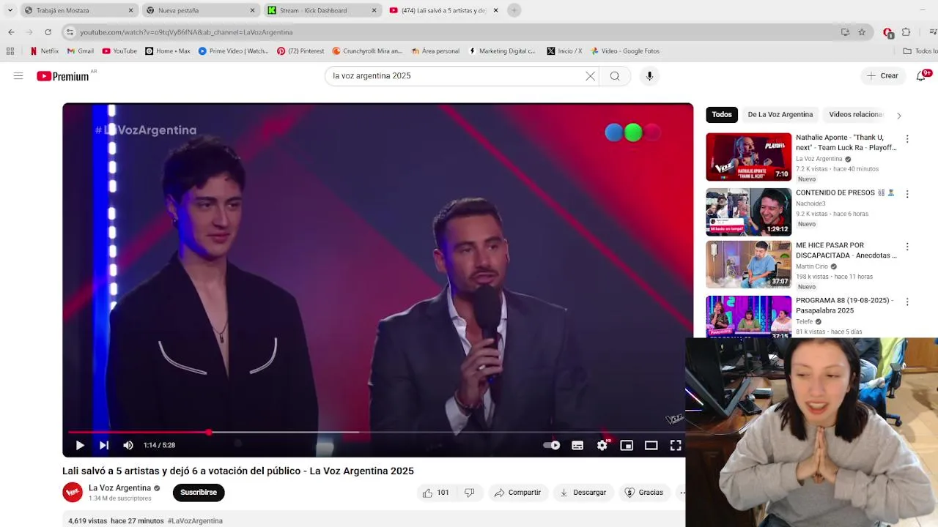Open the tab search dropdown
The width and height of the screenshot is (938, 527).
point(10,10)
